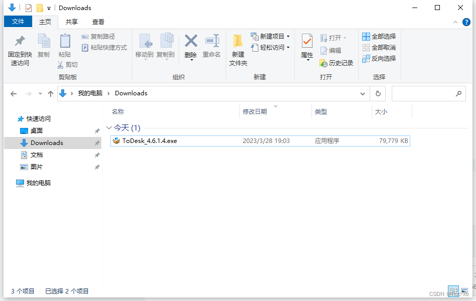
Task: Click Select none (全部取消)
Action: (x=379, y=47)
